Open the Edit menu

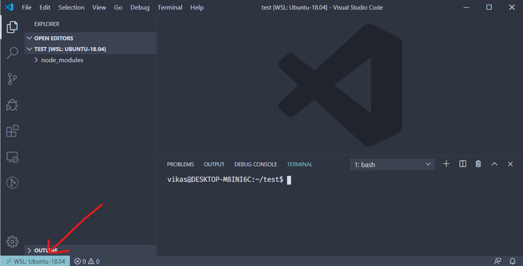[45, 7]
